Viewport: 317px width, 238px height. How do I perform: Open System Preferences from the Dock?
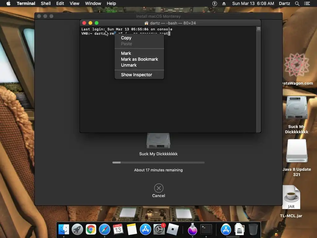(x=159, y=230)
